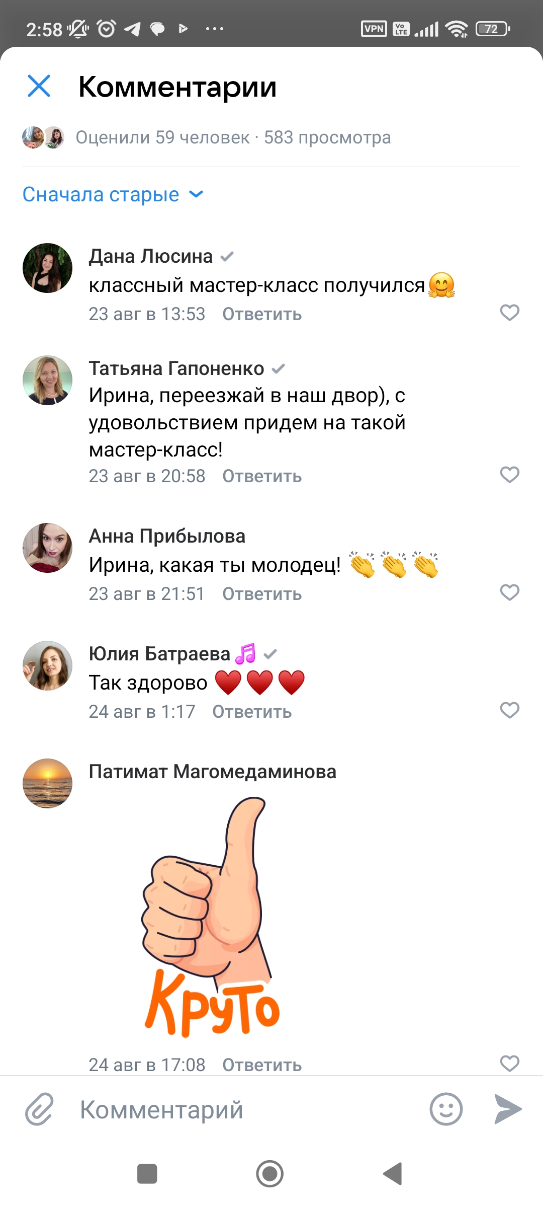The image size is (543, 1208).
Task: Tap the heart on Патимат Магомедаминова's sticker comment
Action: click(509, 1063)
